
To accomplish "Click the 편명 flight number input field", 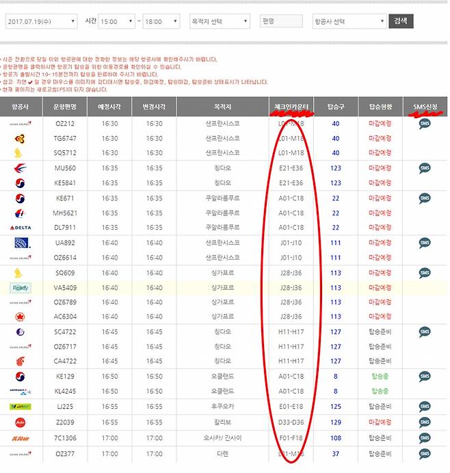I will 281,22.
